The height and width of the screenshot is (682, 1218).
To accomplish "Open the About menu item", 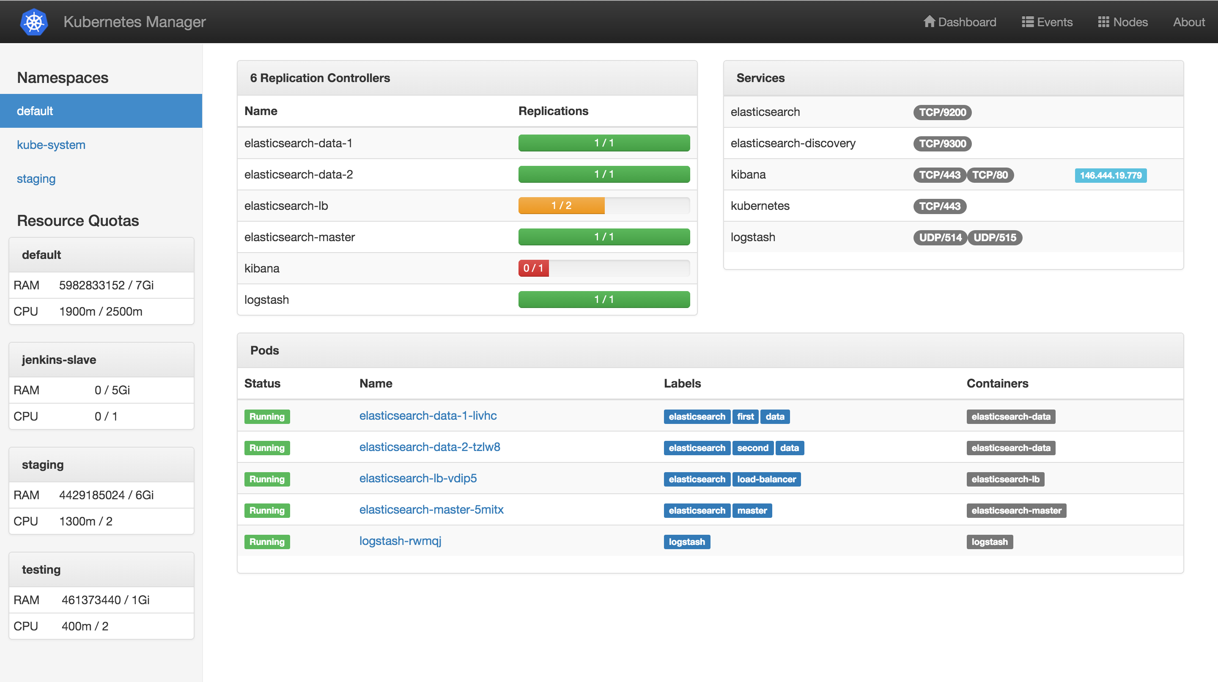I will pos(1188,22).
